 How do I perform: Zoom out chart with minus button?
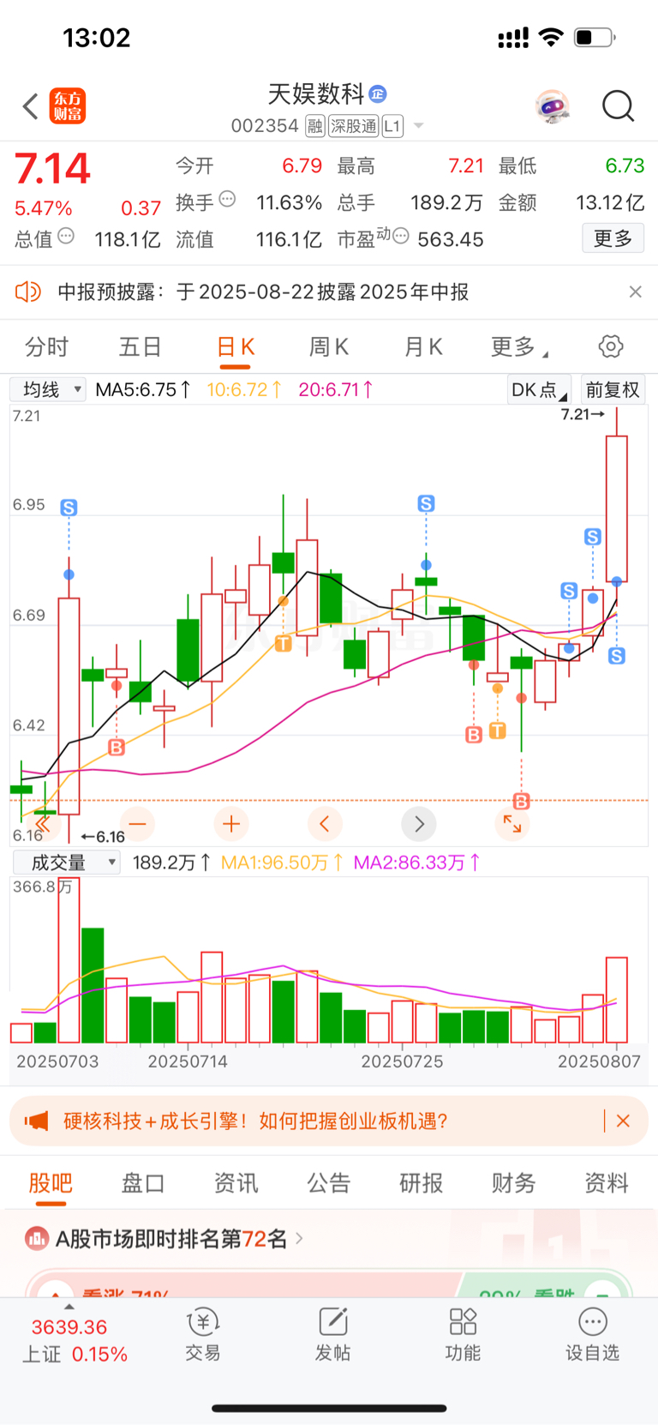pos(138,824)
